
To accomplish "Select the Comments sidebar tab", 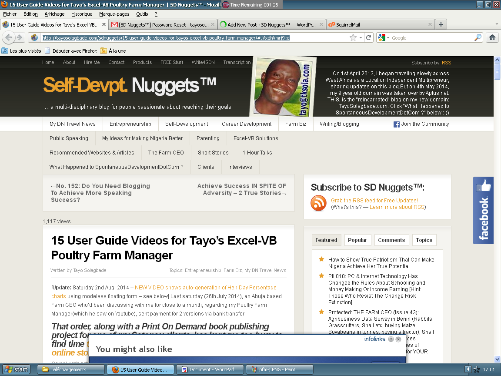I will tap(391, 240).
